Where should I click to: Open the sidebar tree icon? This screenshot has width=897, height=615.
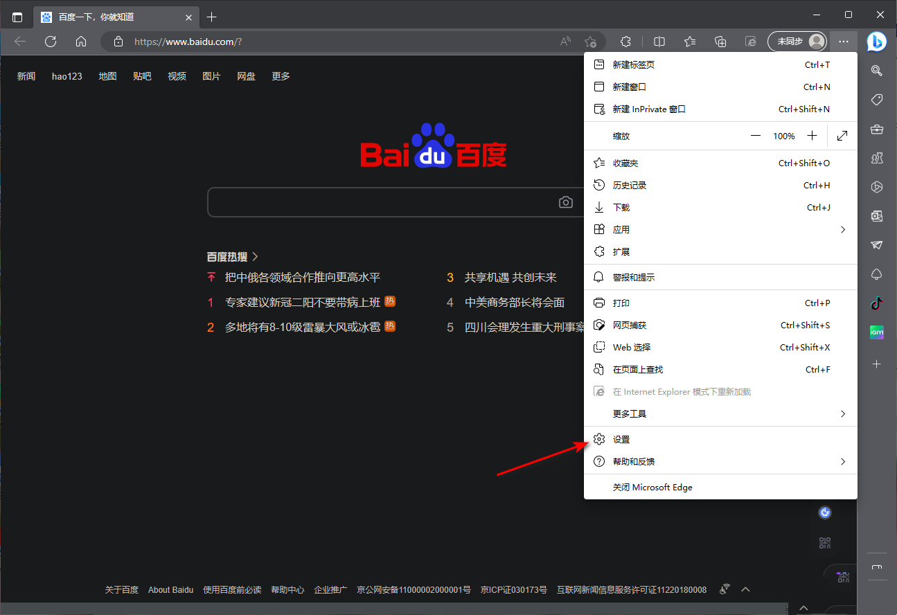point(876,274)
